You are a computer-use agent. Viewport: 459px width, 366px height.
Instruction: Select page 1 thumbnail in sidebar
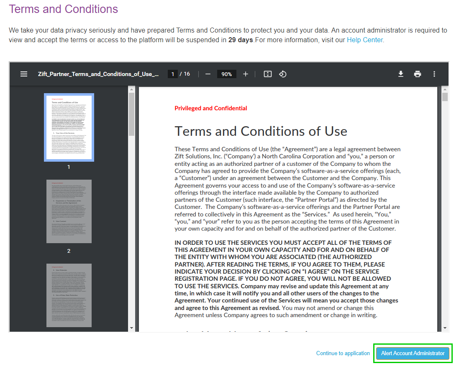(x=69, y=127)
